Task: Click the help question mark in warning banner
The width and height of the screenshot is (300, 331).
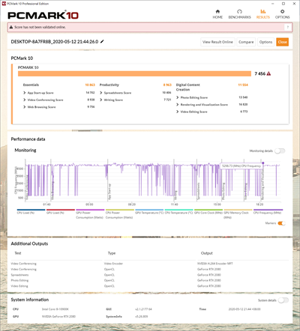Action: 288,27
